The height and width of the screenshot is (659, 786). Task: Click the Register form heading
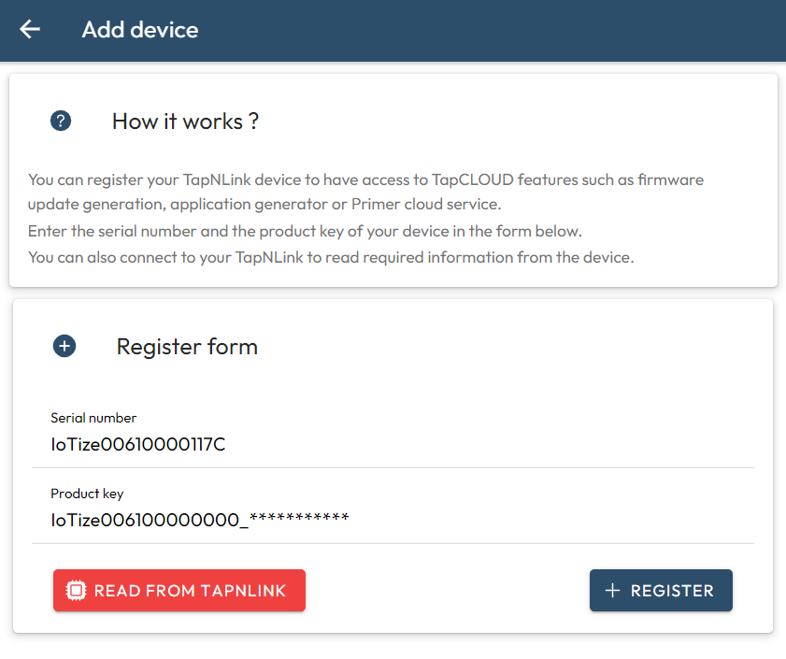click(x=187, y=347)
